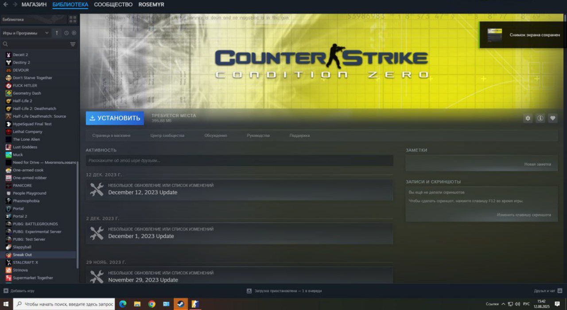Click Снимок экрана сохранен notification
This screenshot has width=567, height=310.
point(523,35)
